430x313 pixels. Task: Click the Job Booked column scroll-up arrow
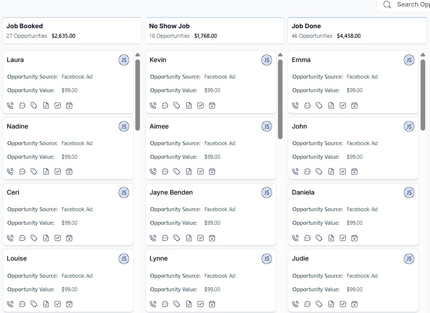137,55
